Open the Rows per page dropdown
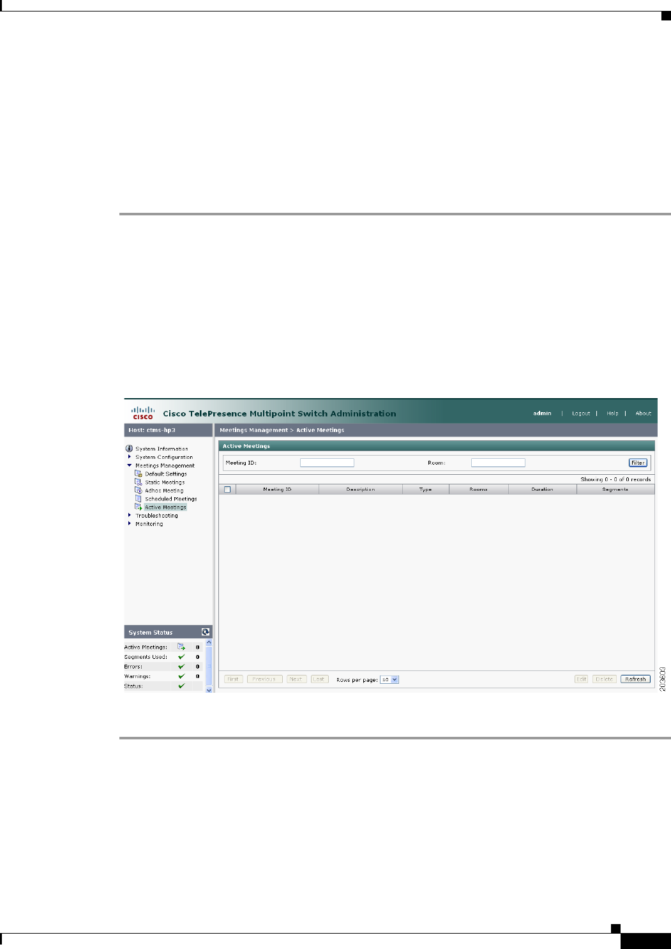Screen dimensions: 671x949 (x=389, y=679)
